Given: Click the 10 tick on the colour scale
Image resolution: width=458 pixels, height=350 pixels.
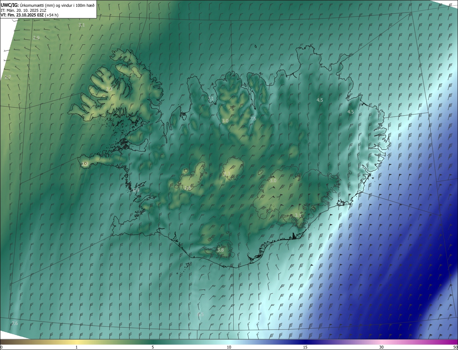Looking at the screenshot, I should [x=229, y=347].
